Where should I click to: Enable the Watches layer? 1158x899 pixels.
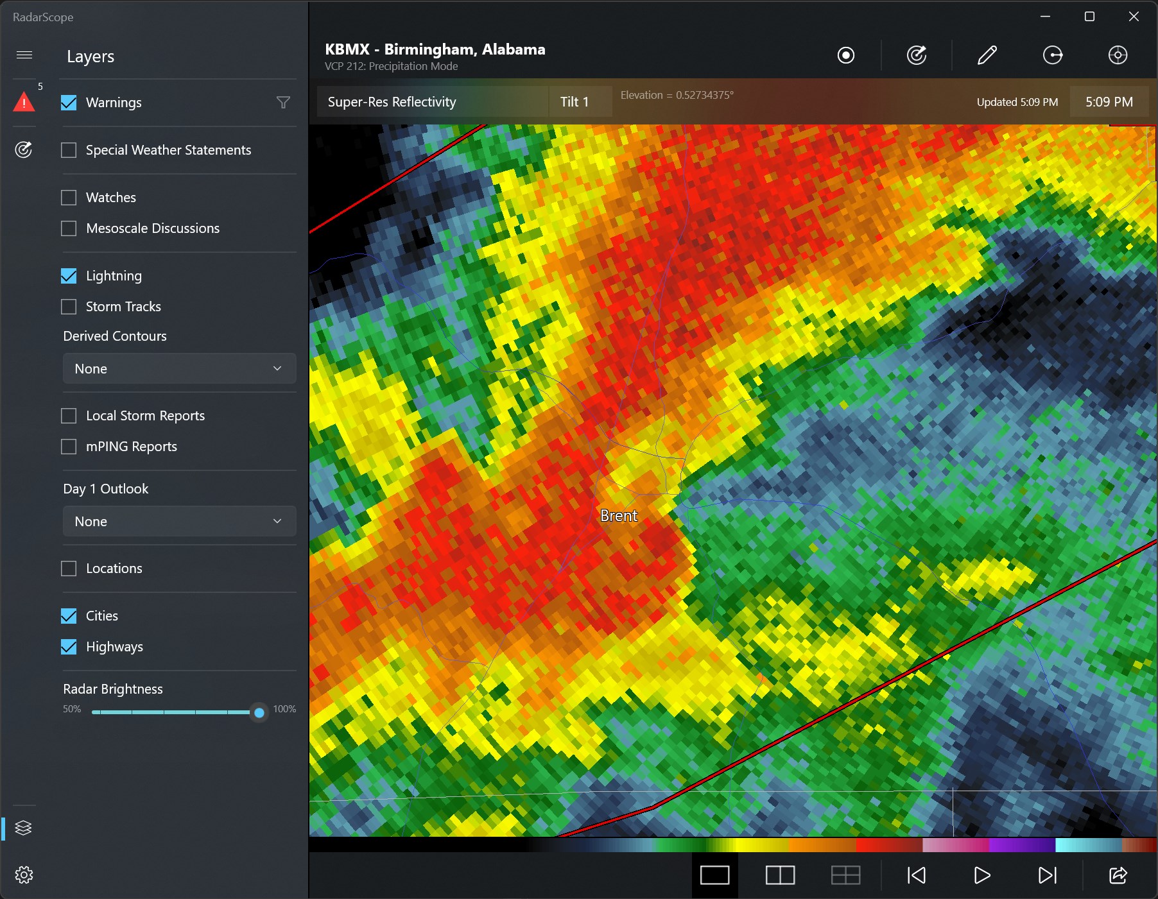[x=69, y=197]
